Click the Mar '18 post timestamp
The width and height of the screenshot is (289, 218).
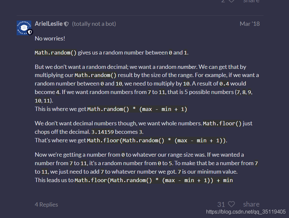pyautogui.click(x=250, y=23)
